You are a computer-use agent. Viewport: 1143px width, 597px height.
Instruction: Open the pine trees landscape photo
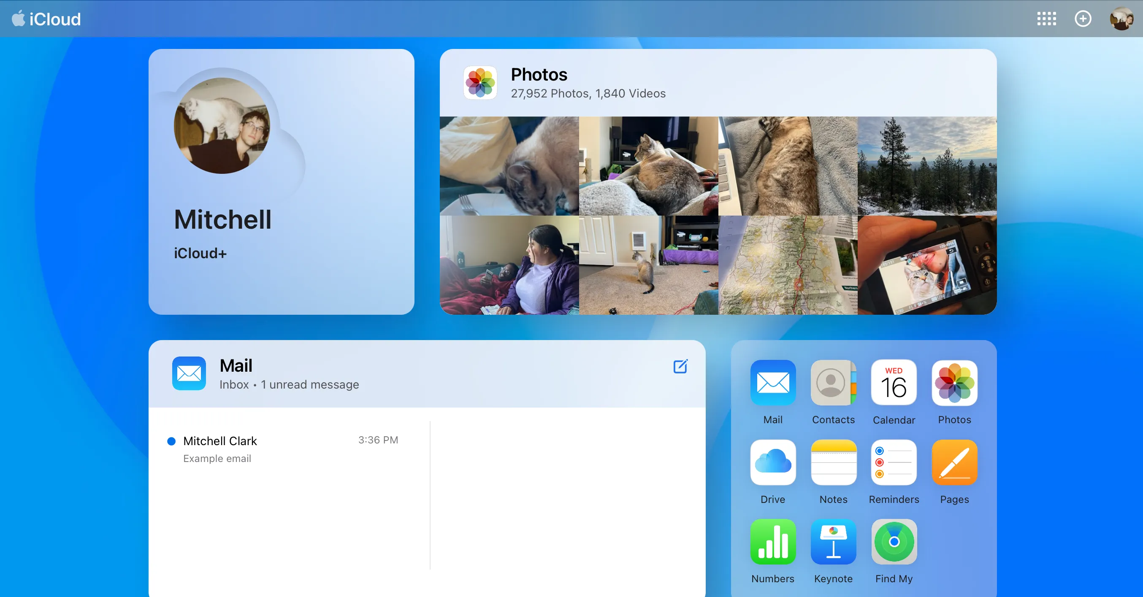click(927, 166)
